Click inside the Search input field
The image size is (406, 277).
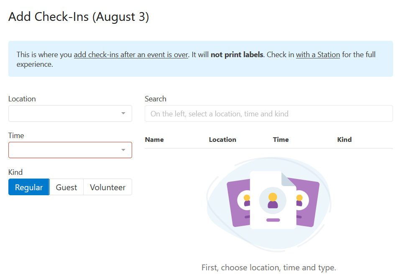(269, 113)
